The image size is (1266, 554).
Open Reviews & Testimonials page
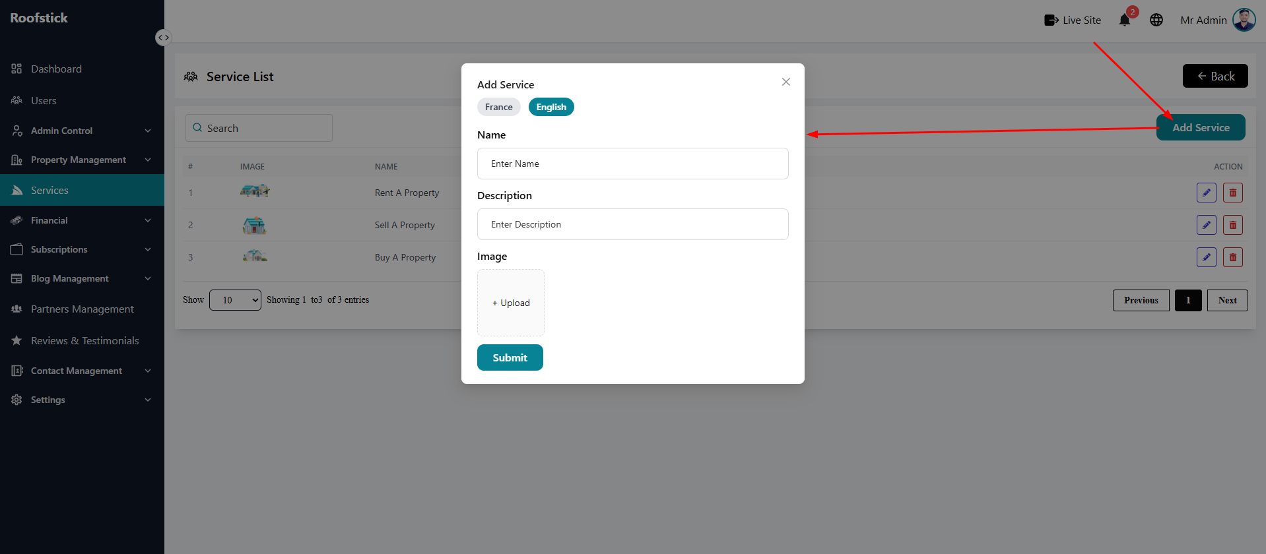click(x=84, y=340)
